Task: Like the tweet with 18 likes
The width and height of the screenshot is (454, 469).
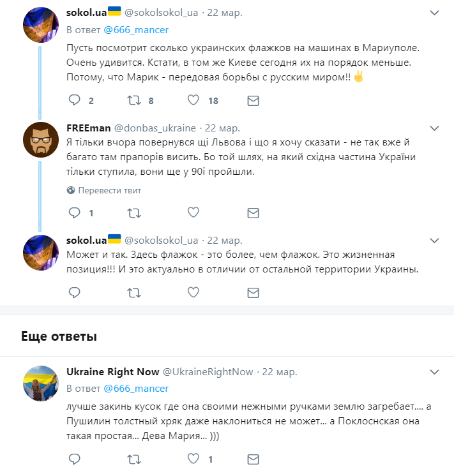Action: point(193,100)
